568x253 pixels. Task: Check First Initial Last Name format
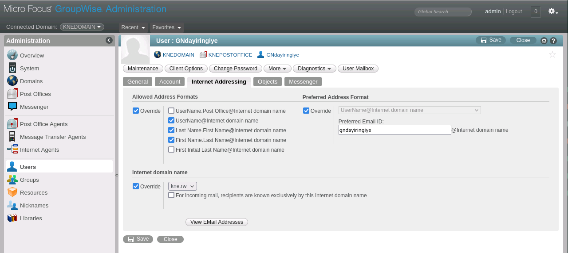coord(171,149)
